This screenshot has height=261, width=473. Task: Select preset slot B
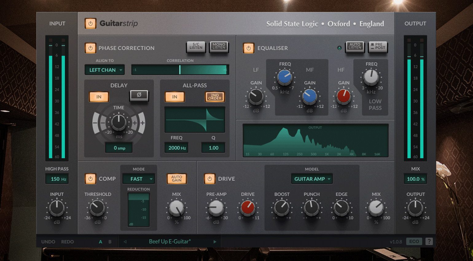coord(110,242)
